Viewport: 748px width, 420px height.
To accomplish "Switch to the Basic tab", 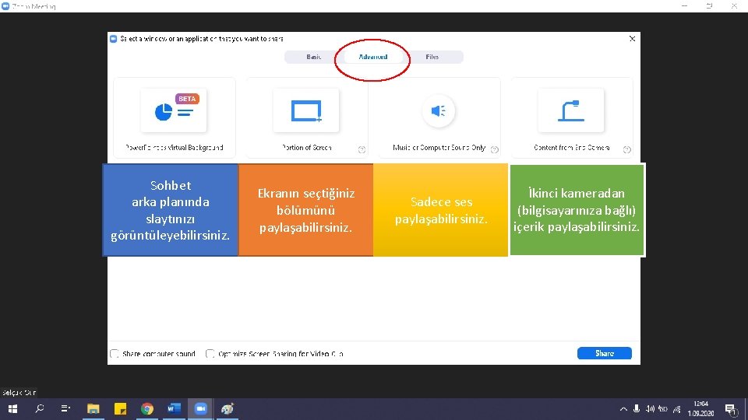I will (x=313, y=57).
